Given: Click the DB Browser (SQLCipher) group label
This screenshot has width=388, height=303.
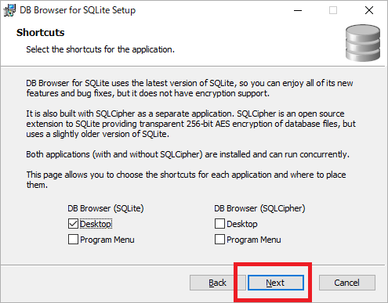Looking at the screenshot, I should tap(259, 208).
